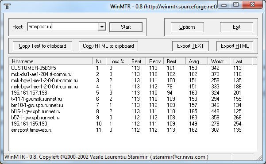Click the window resize grip corner
This screenshot has height=164, width=266.
point(260,157)
